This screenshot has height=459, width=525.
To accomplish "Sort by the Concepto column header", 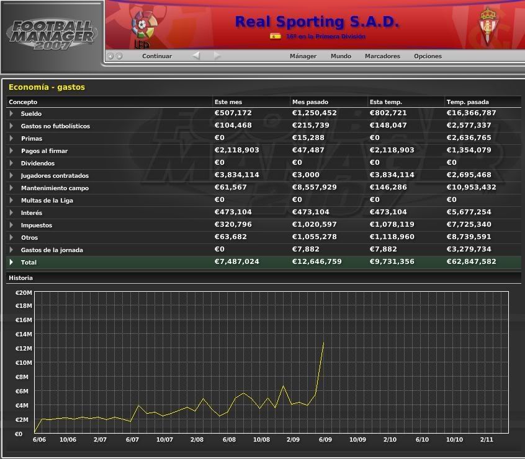I will pos(109,102).
